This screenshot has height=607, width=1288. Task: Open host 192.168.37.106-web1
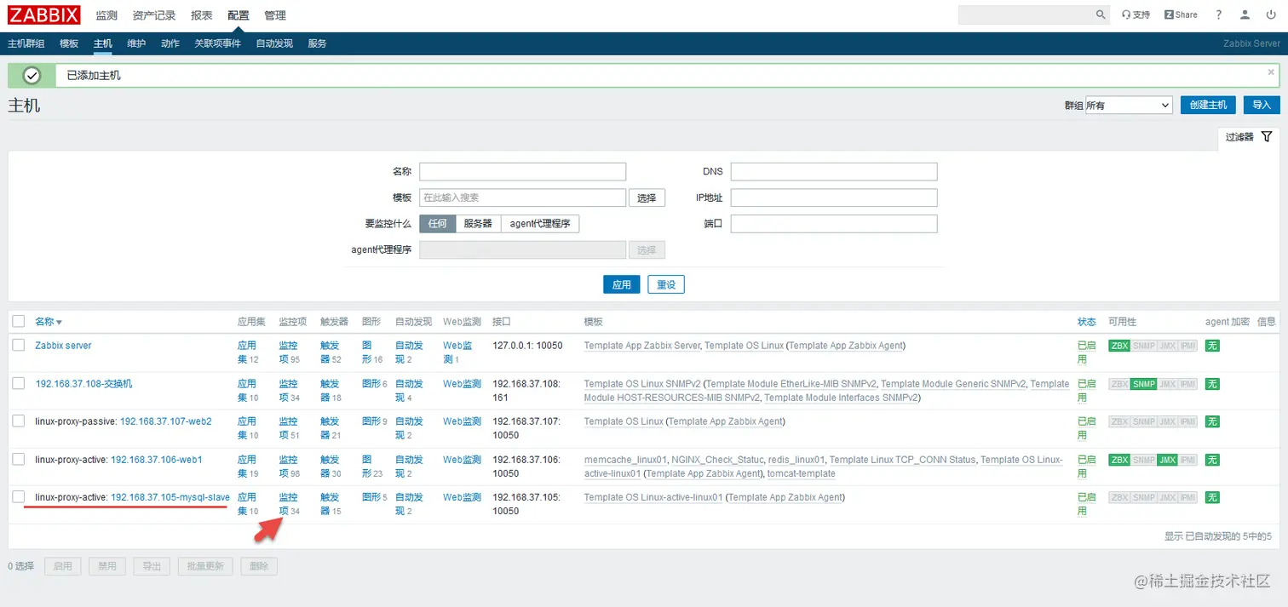tap(157, 460)
